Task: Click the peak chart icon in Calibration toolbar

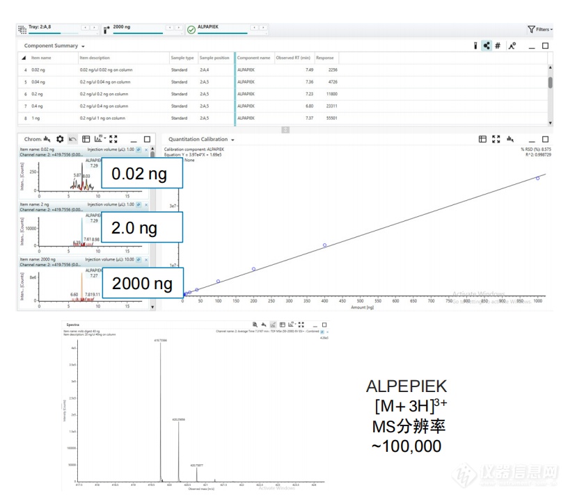Action: click(x=510, y=139)
